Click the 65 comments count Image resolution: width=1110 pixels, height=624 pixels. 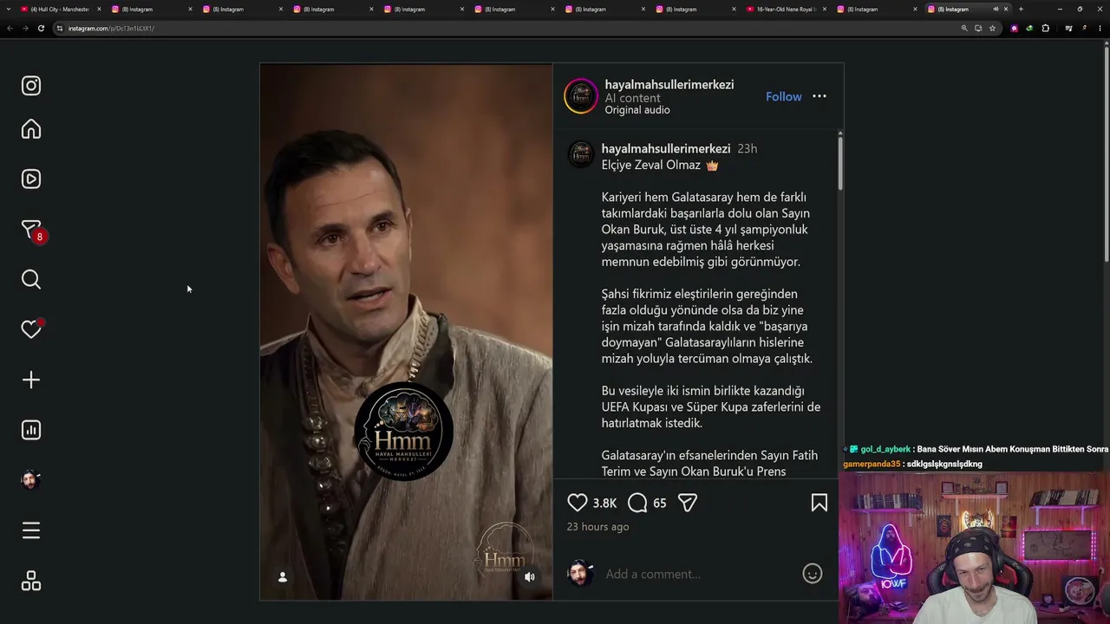tap(660, 503)
